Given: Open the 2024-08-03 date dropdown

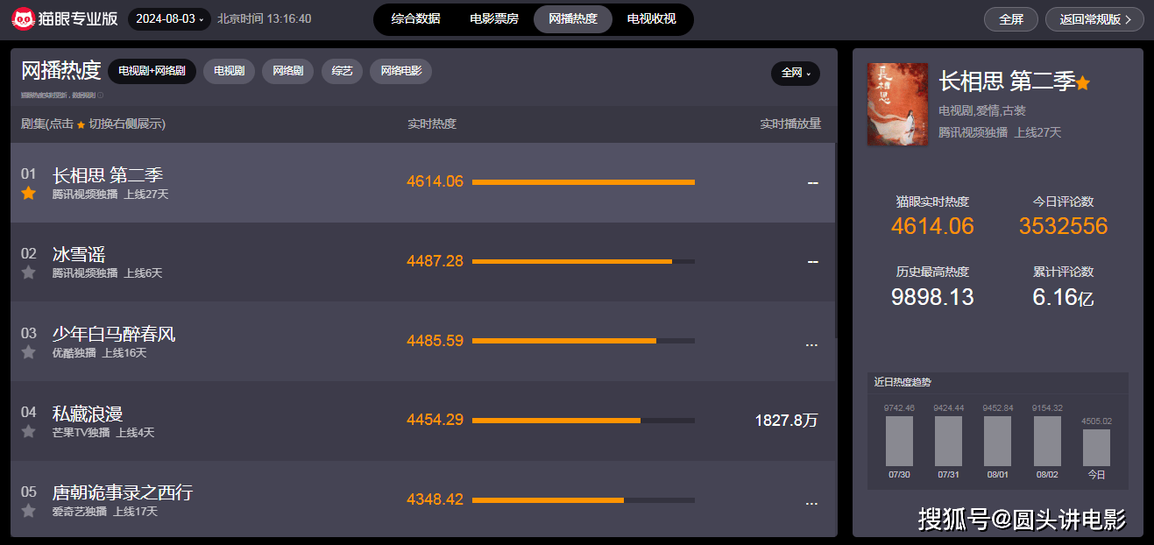Looking at the screenshot, I should pyautogui.click(x=169, y=18).
